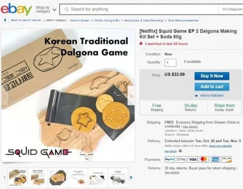Open shipping See details link

click(190, 127)
